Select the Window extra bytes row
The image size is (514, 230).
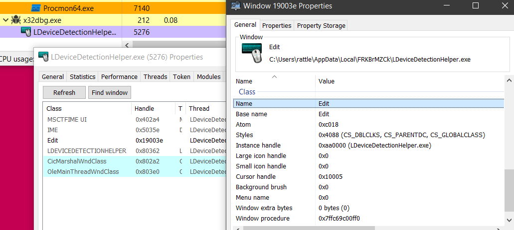coord(368,208)
